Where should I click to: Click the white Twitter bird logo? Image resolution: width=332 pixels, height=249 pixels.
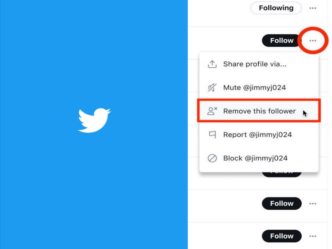(94, 120)
